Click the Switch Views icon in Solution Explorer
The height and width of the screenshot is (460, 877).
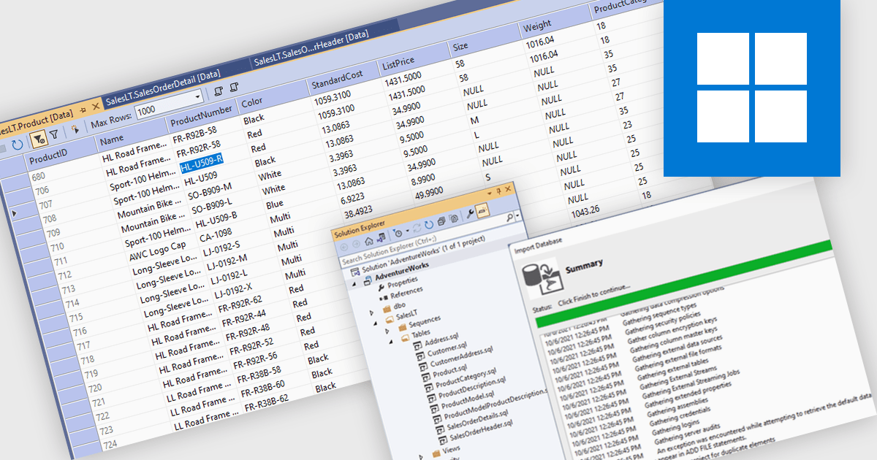381,238
